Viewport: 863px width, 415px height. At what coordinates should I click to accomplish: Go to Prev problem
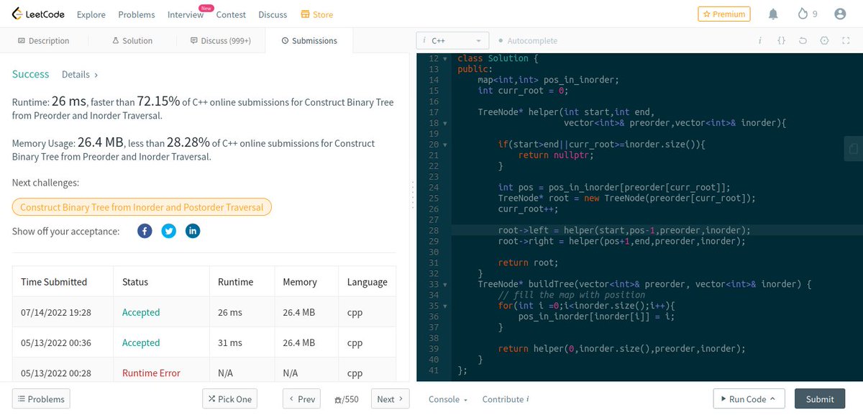301,398
